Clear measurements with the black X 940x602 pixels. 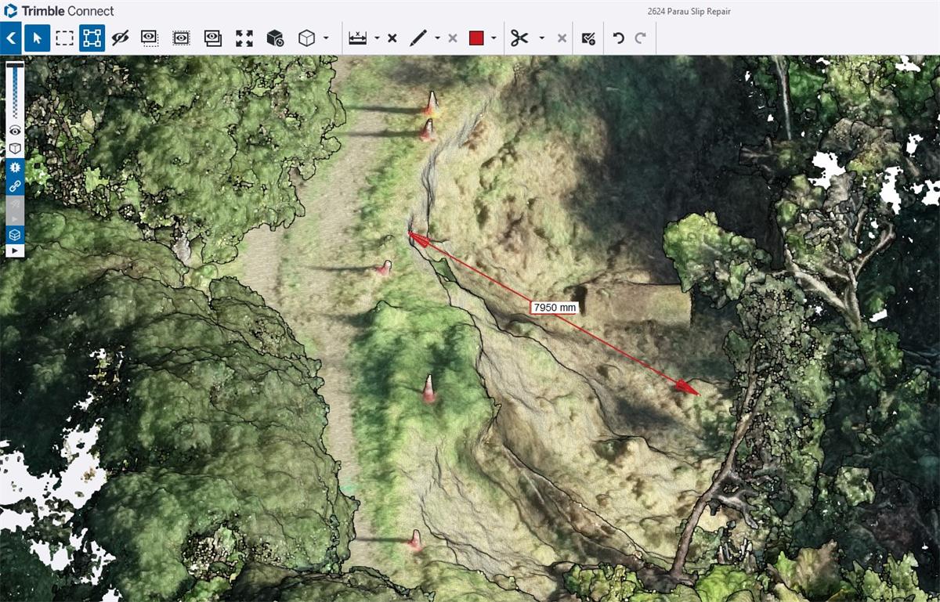(392, 38)
